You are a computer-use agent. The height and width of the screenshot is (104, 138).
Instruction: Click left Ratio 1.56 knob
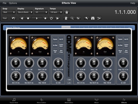coord(29,63)
